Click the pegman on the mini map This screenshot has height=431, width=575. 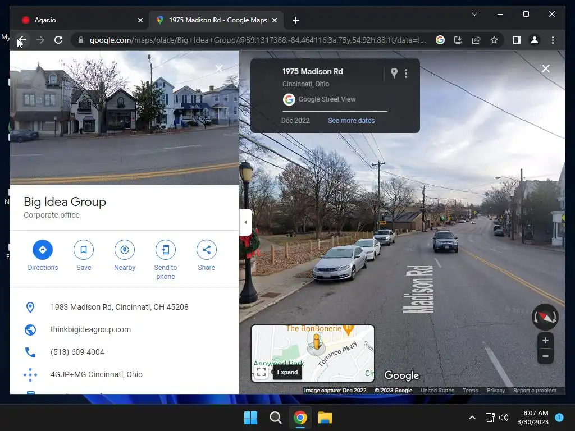pyautogui.click(x=316, y=342)
